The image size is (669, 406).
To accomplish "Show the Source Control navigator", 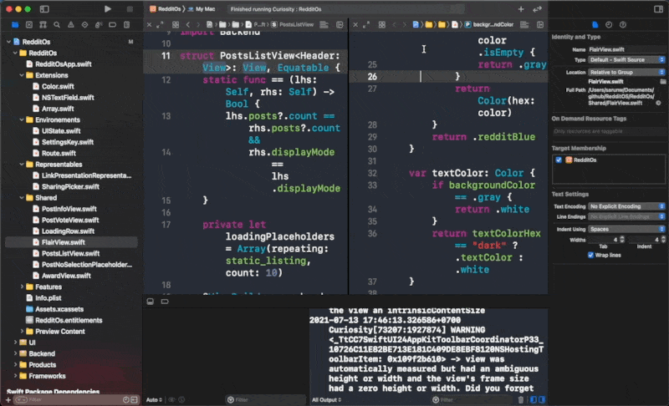I will pos(28,24).
